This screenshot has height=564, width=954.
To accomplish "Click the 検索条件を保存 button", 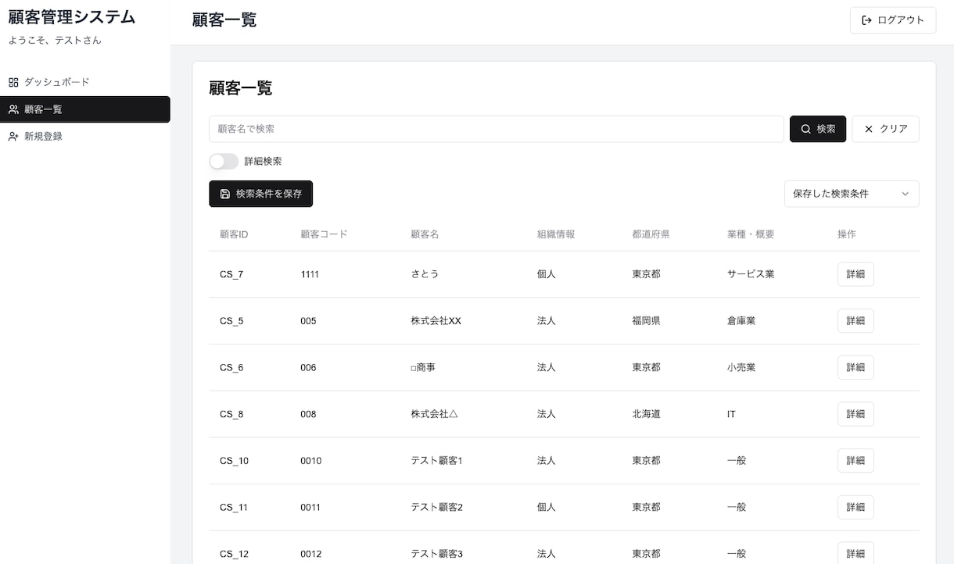I will (261, 194).
